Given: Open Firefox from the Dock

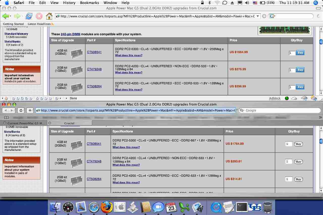Looking at the screenshot, I should click(x=106, y=207).
